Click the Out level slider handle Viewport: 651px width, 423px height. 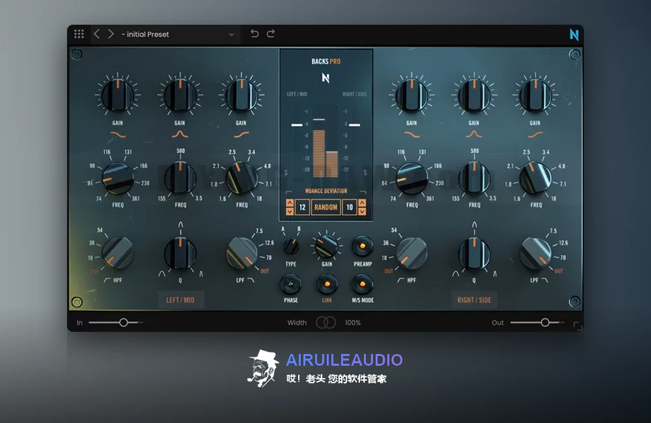tap(545, 322)
